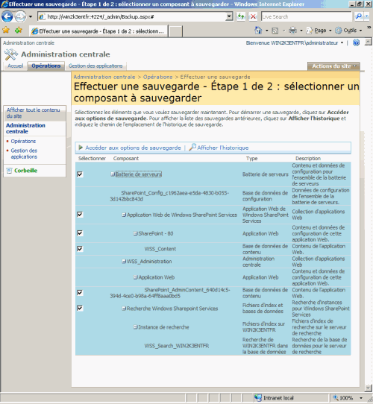Screen dimensions: 373x404
Task: Select the Batterie de serveurs component link
Action: pos(139,174)
